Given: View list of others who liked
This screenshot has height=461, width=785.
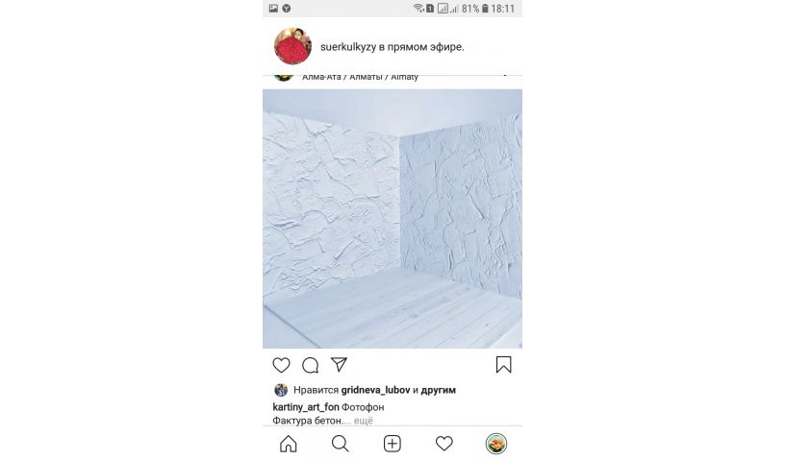Looking at the screenshot, I should [x=438, y=390].
